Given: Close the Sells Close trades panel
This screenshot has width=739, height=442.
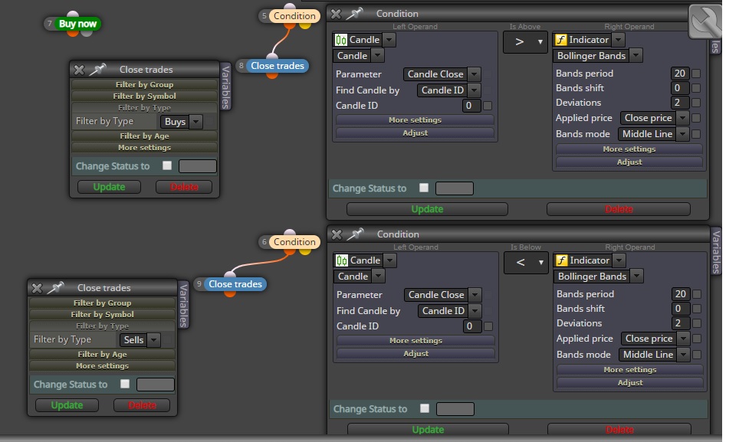Looking at the screenshot, I should 37,288.
